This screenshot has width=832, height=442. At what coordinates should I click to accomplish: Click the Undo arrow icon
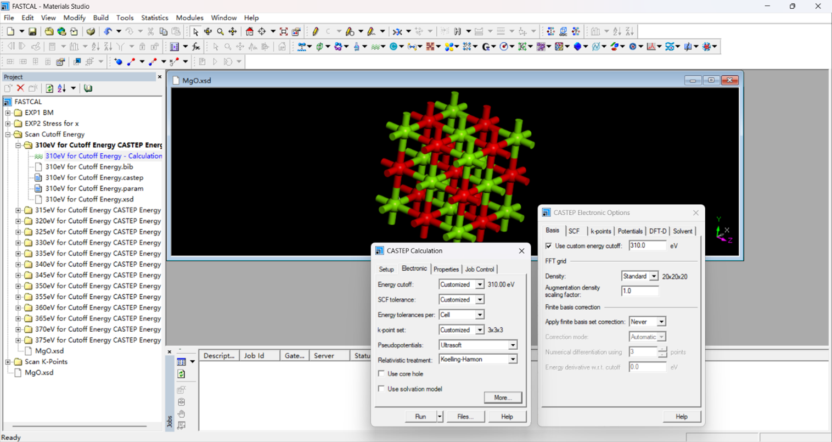tap(108, 32)
